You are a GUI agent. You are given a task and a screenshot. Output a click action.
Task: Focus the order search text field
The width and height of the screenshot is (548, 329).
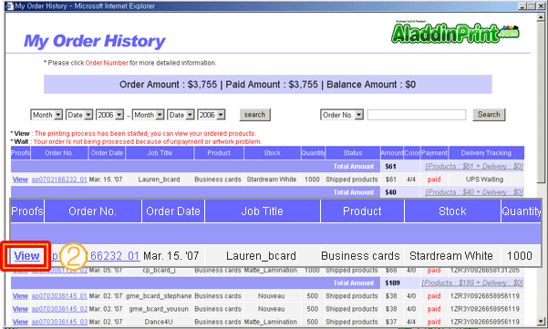point(416,115)
